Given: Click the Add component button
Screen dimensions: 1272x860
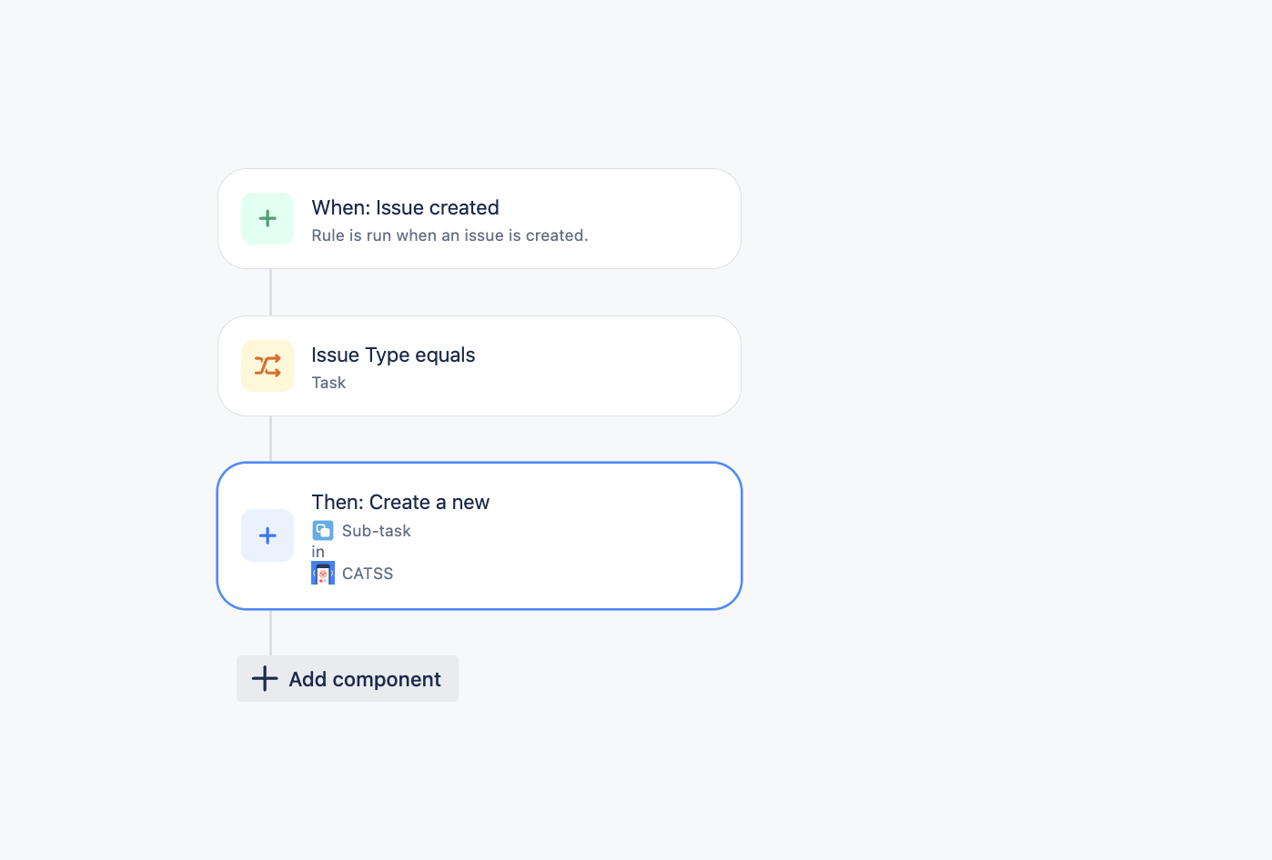Looking at the screenshot, I should (x=347, y=678).
